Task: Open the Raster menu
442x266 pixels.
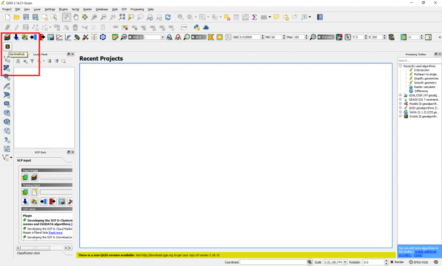Action: tap(87, 9)
